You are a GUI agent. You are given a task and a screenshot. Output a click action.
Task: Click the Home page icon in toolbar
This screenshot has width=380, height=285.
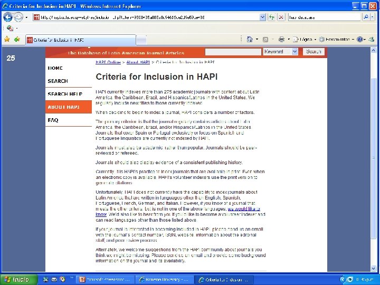(250, 39)
